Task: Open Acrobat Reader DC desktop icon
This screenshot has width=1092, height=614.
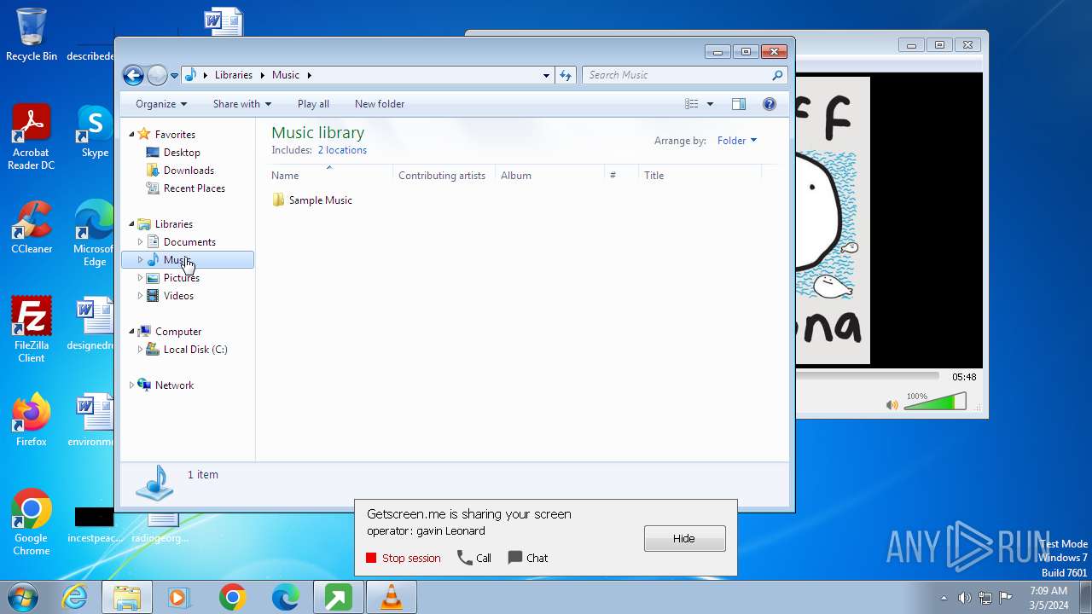Action: [x=32, y=136]
